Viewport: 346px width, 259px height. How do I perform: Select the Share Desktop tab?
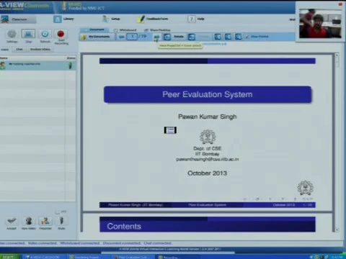pyautogui.click(x=157, y=30)
